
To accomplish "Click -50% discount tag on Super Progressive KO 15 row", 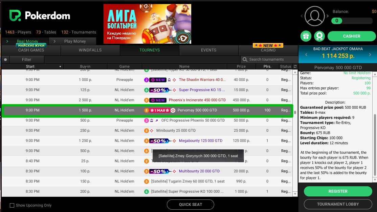I will (x=160, y=90).
